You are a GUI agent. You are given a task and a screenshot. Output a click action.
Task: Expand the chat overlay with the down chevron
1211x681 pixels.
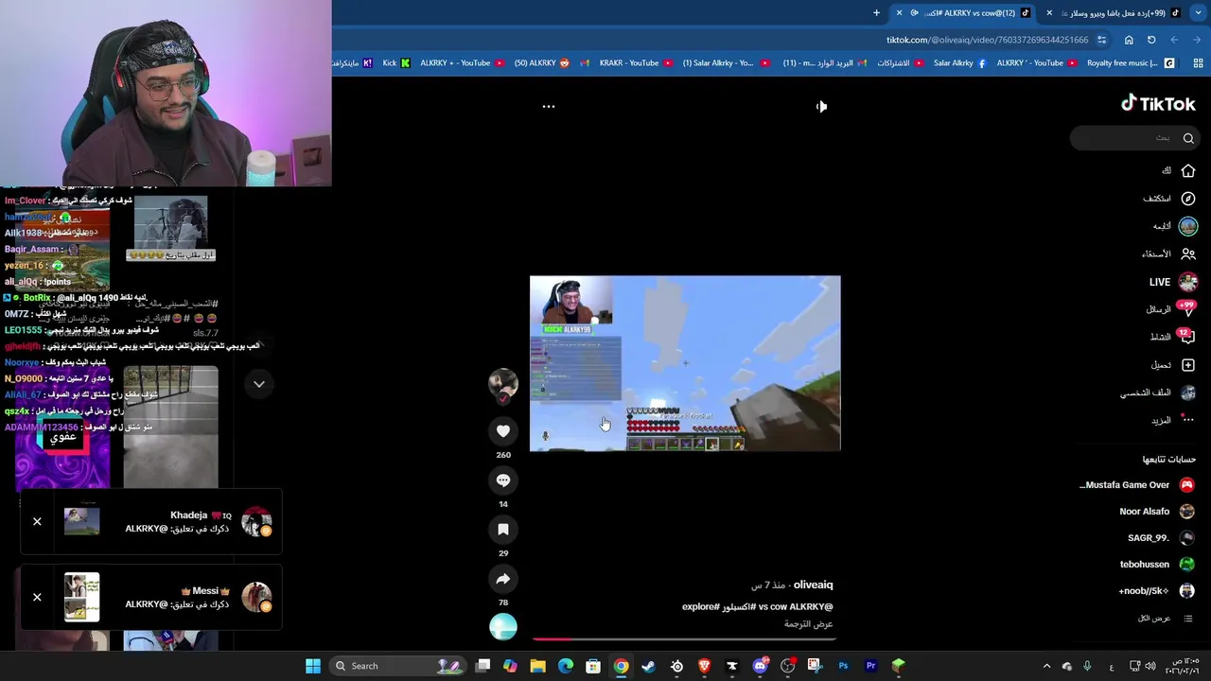point(258,384)
